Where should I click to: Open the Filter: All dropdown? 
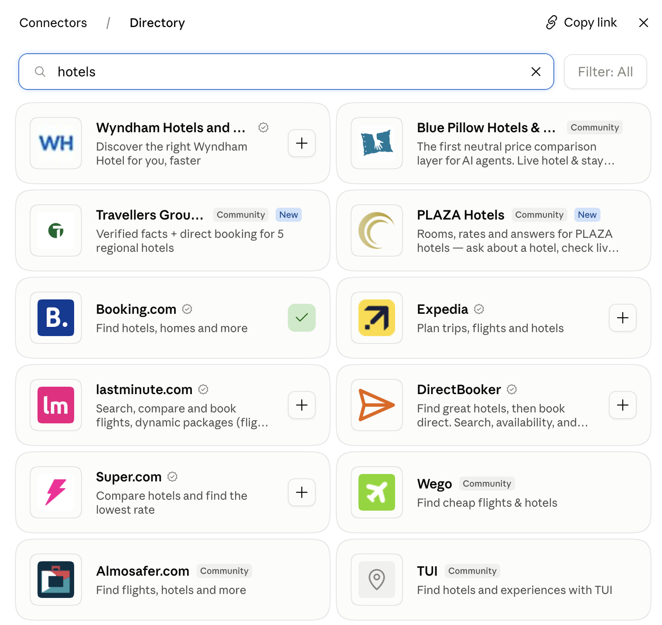tap(605, 72)
